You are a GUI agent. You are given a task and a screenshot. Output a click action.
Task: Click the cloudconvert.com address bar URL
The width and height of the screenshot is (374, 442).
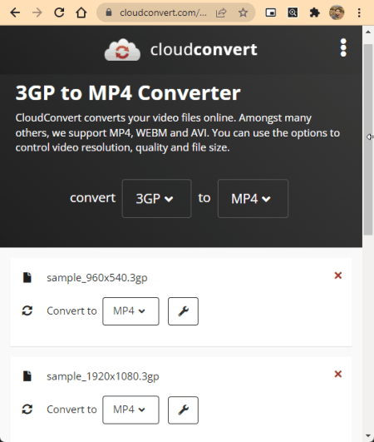point(163,12)
